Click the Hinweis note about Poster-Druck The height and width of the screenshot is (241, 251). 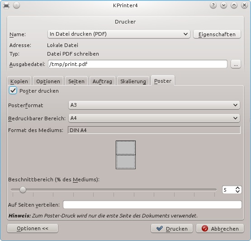[x=103, y=216]
